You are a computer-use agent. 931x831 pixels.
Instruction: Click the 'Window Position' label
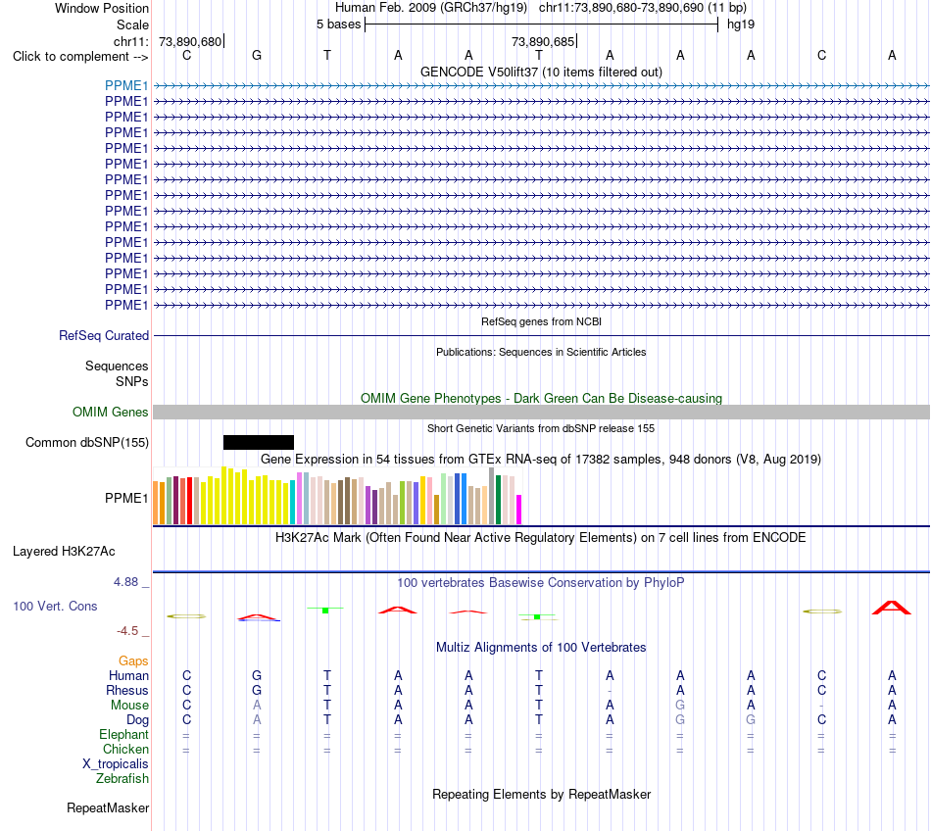pos(102,8)
